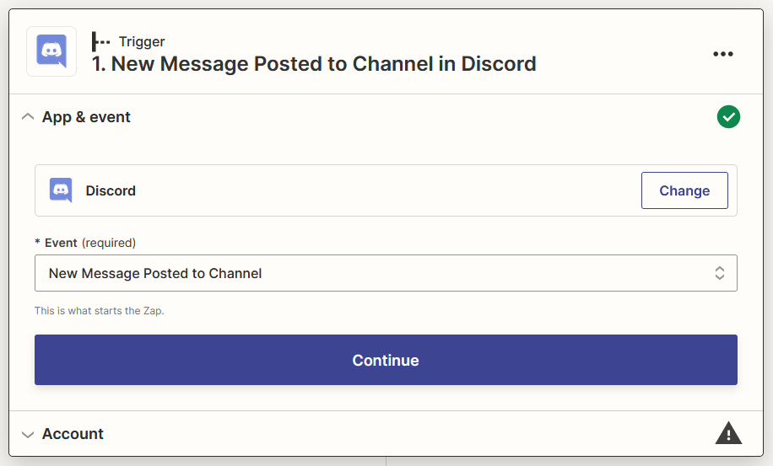Image resolution: width=773 pixels, height=466 pixels.
Task: Open the Event dropdown field
Action: (386, 273)
